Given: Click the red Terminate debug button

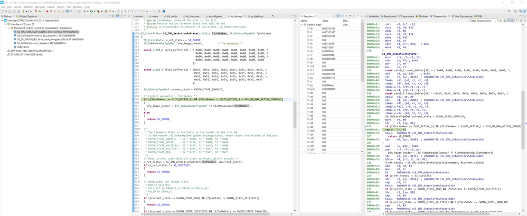Looking at the screenshot, I should point(47,12).
